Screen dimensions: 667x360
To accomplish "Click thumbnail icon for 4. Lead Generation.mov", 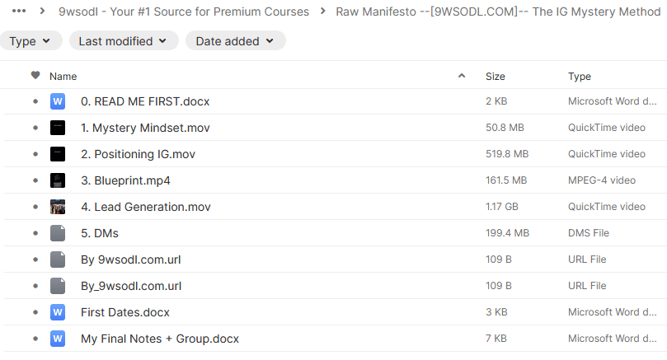I will point(57,207).
